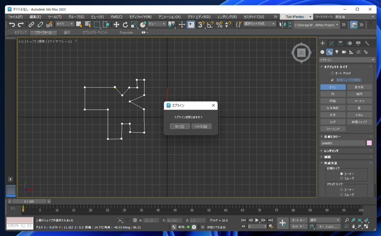381x236 pixels.
Task: Open the File (ファイル) menu
Action: 15,17
